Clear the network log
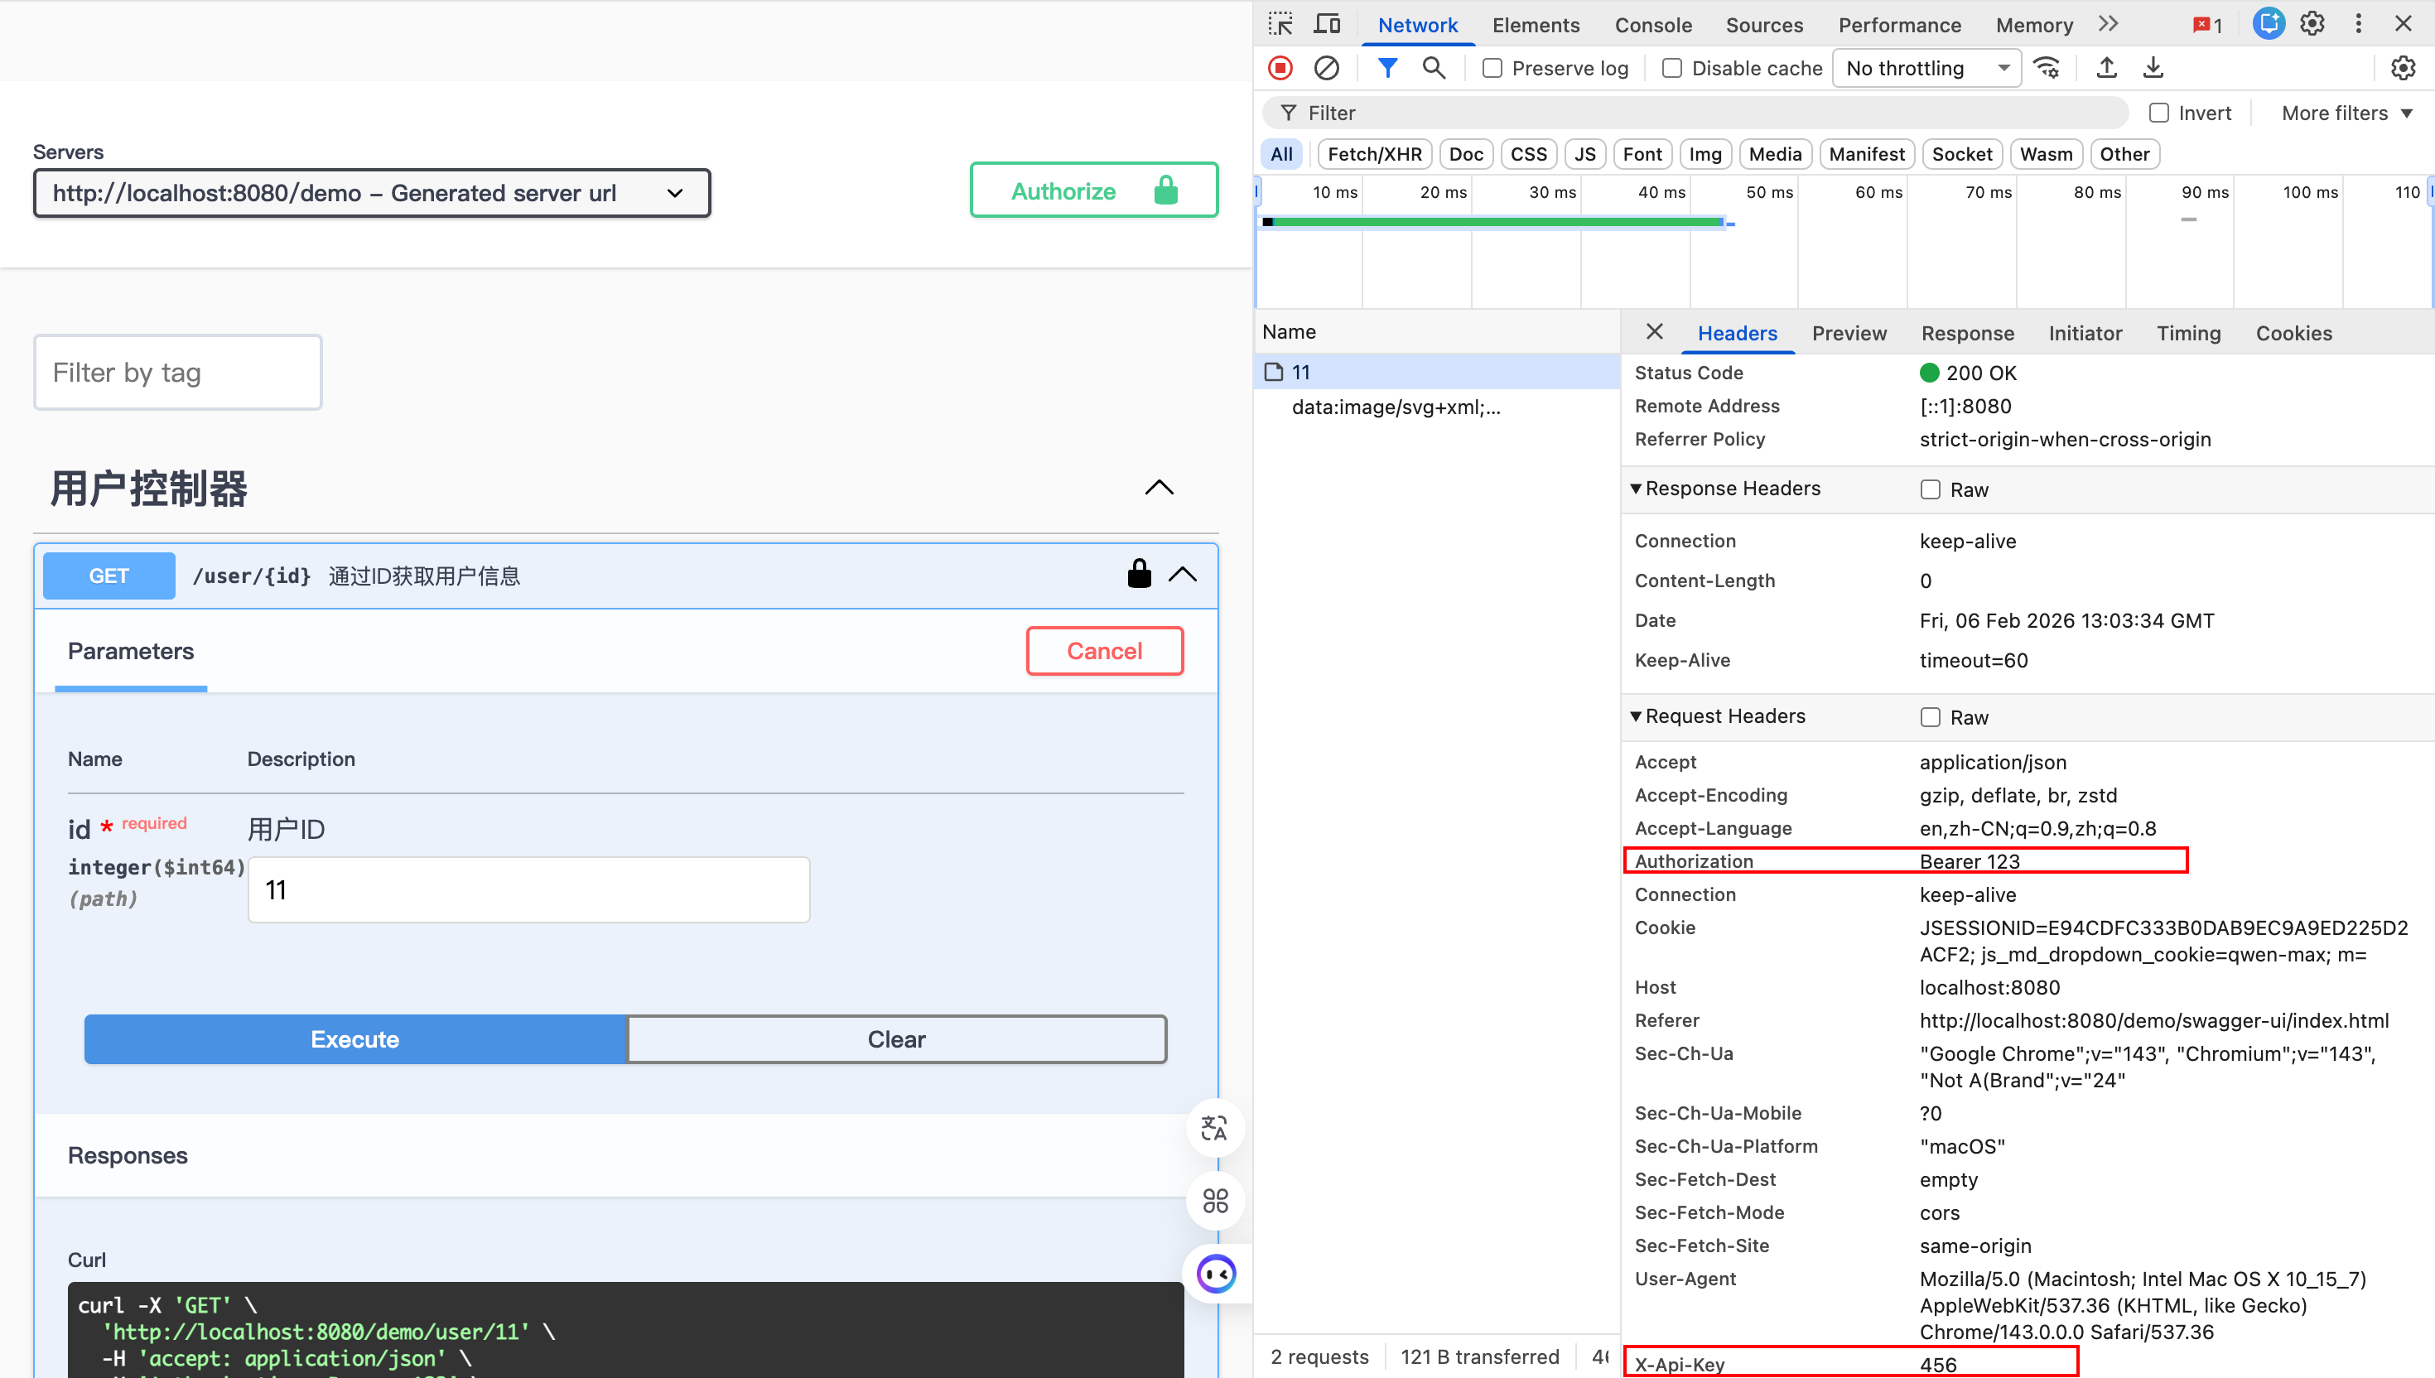This screenshot has height=1378, width=2435. coord(1327,68)
